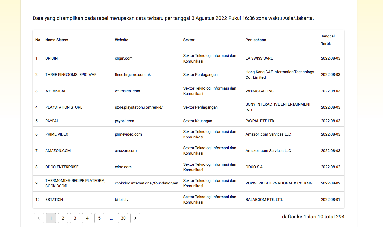Screen dimensions: 383x227
Task: Select the WHIMSICAL system name
Action: coord(56,91)
